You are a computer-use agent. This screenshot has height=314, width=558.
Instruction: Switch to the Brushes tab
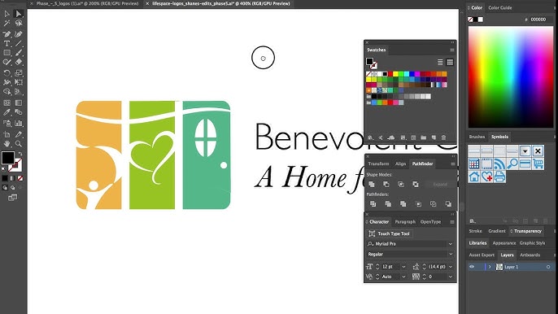(477, 137)
